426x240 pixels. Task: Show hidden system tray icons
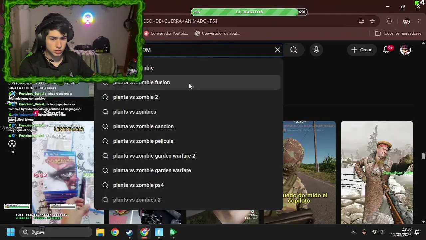(353, 232)
